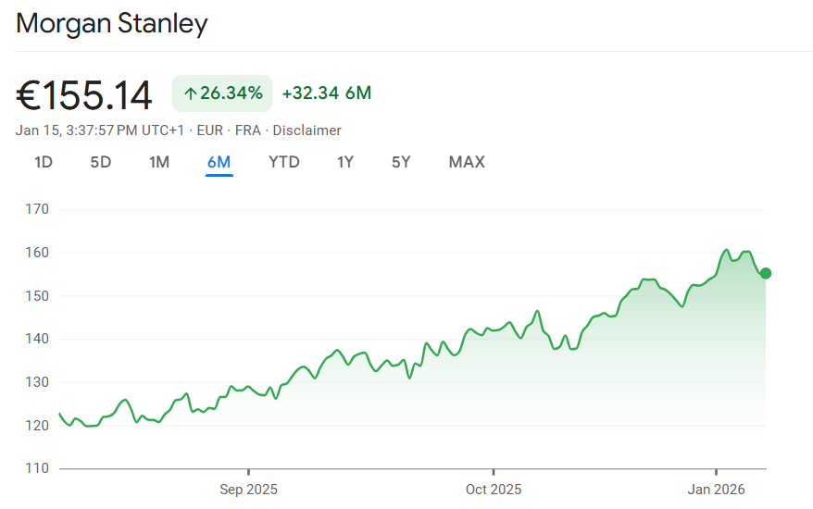Show the 1M price history
This screenshot has width=813, height=509.
click(159, 162)
